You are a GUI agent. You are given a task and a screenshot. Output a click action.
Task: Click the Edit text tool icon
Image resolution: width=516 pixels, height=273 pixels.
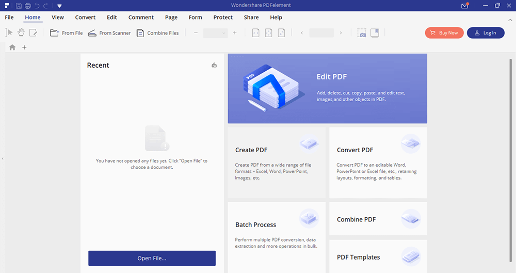[x=34, y=33]
